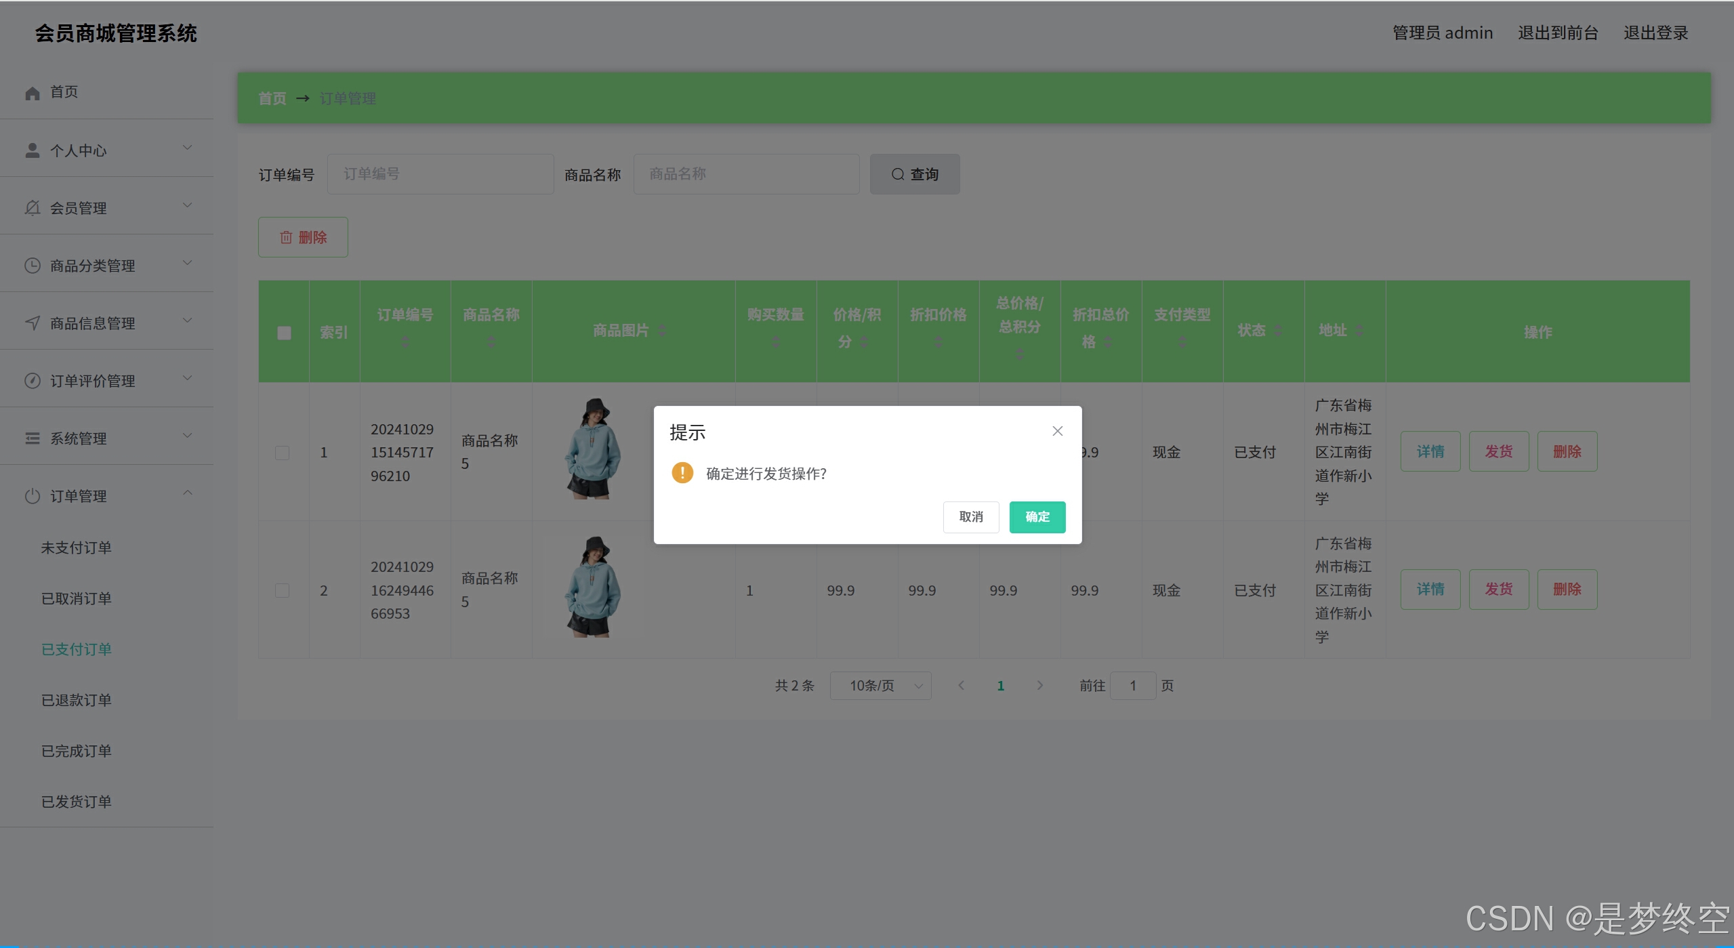Check the checkbox for order row 1

click(x=283, y=453)
